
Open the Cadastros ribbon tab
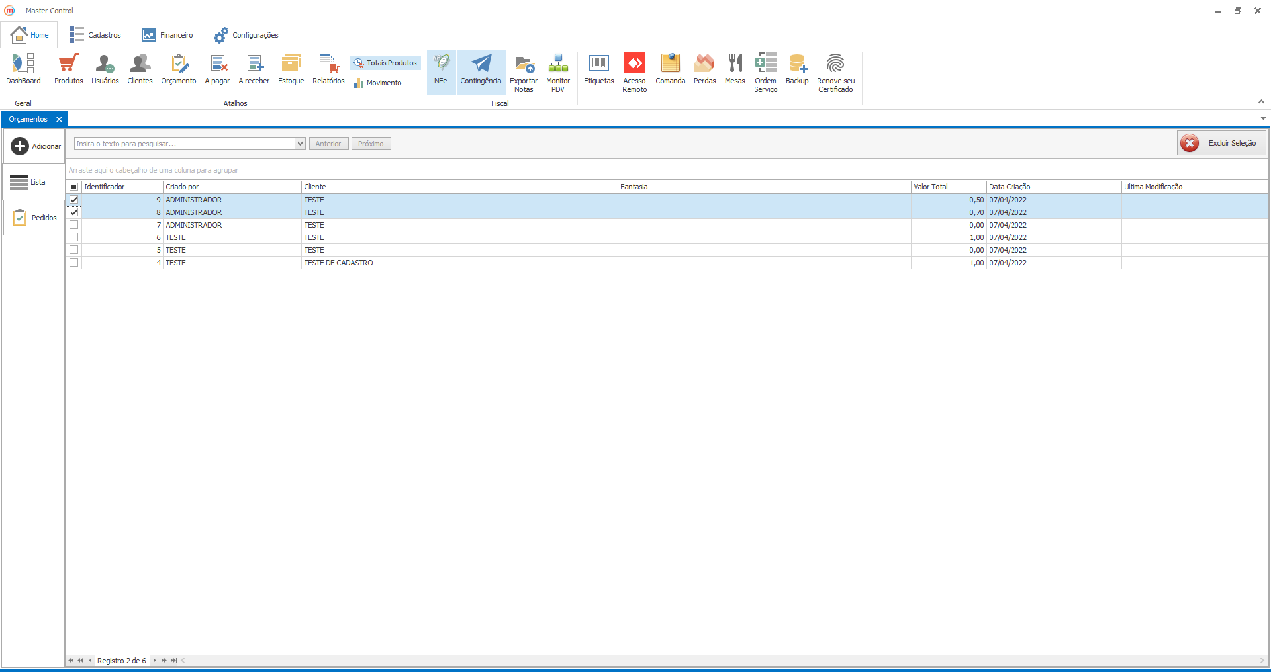click(x=95, y=35)
